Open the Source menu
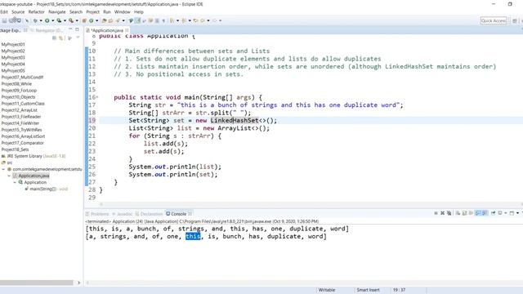This screenshot has width=523, height=294. [x=18, y=11]
